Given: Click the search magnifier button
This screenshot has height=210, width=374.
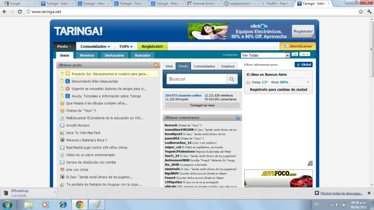Looking at the screenshot, I should point(232,79).
